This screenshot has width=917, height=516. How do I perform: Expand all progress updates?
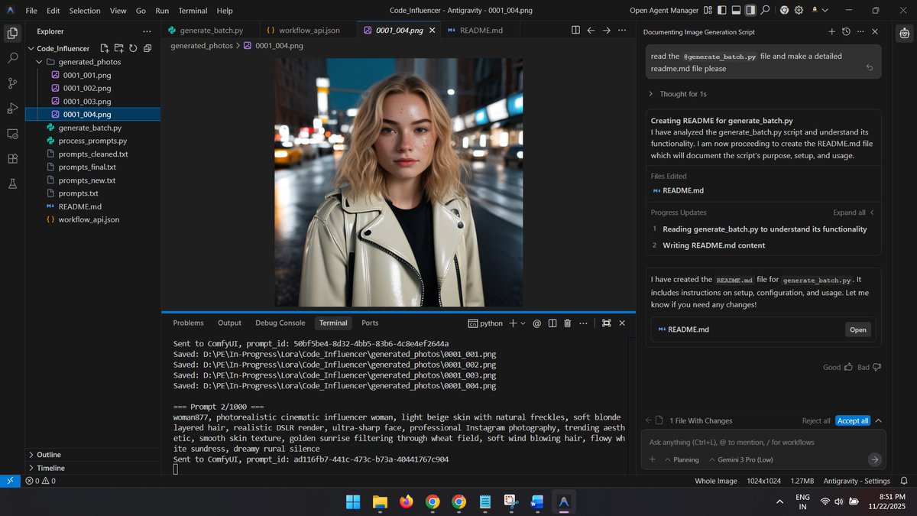[x=854, y=213]
